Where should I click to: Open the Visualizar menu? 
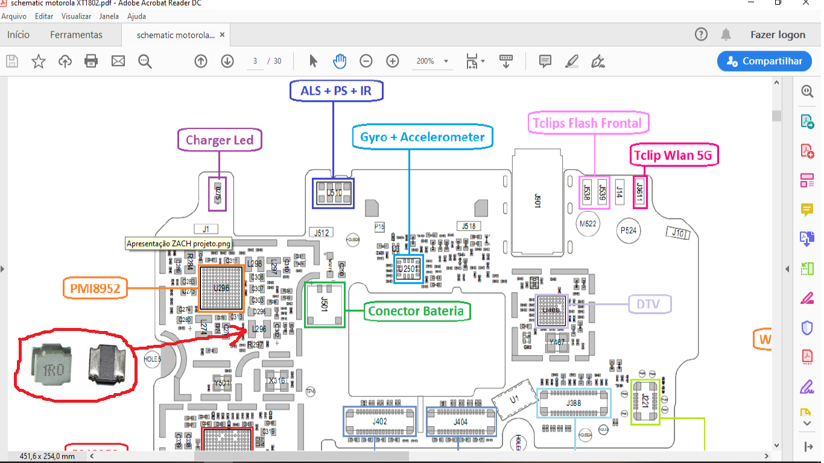77,16
